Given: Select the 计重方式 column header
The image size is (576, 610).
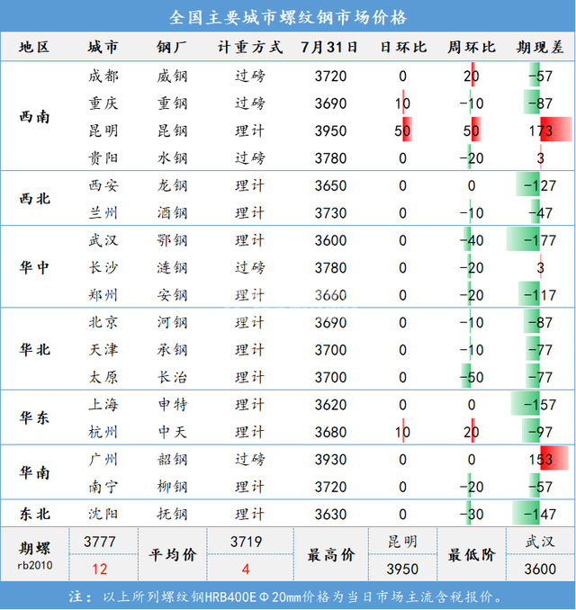Looking at the screenshot, I should 250,47.
